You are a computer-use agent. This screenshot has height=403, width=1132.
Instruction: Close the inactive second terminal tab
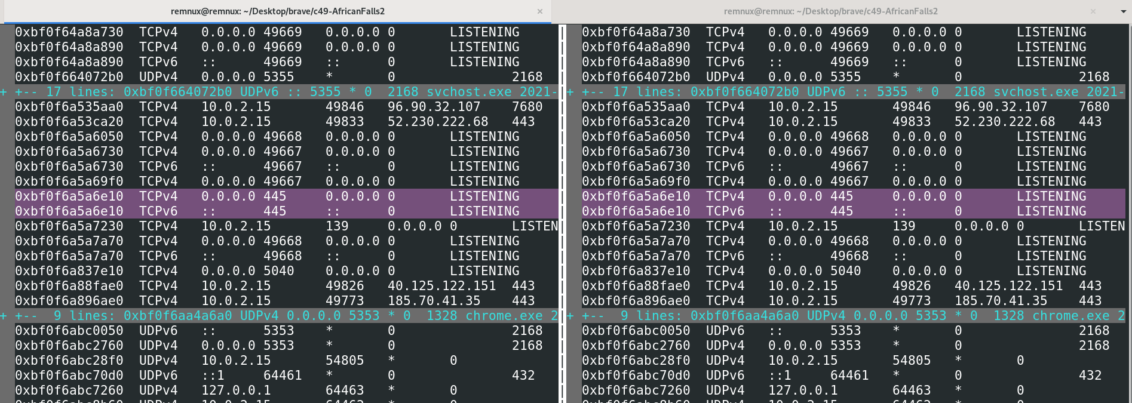pyautogui.click(x=1093, y=11)
